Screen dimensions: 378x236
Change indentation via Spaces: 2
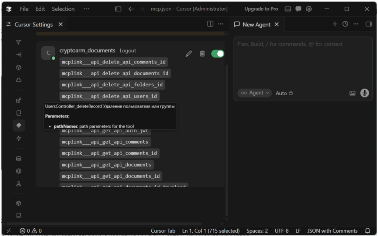coord(257,231)
